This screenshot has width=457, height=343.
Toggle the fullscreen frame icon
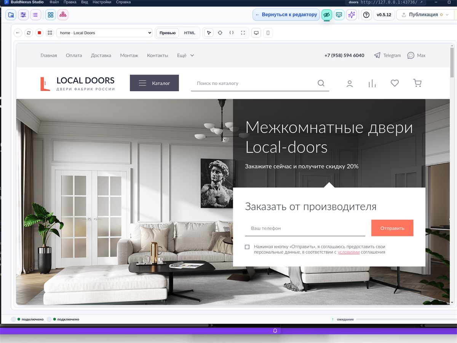[243, 33]
